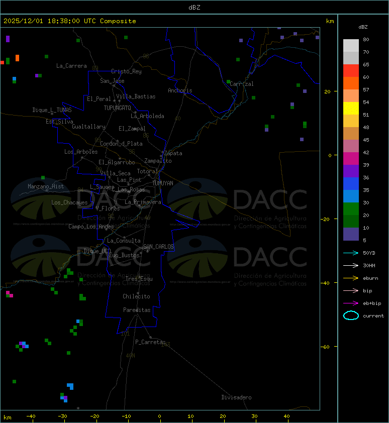Click the La_Primavera label
Image resolution: width=389 pixels, height=423 pixels.
point(143,202)
